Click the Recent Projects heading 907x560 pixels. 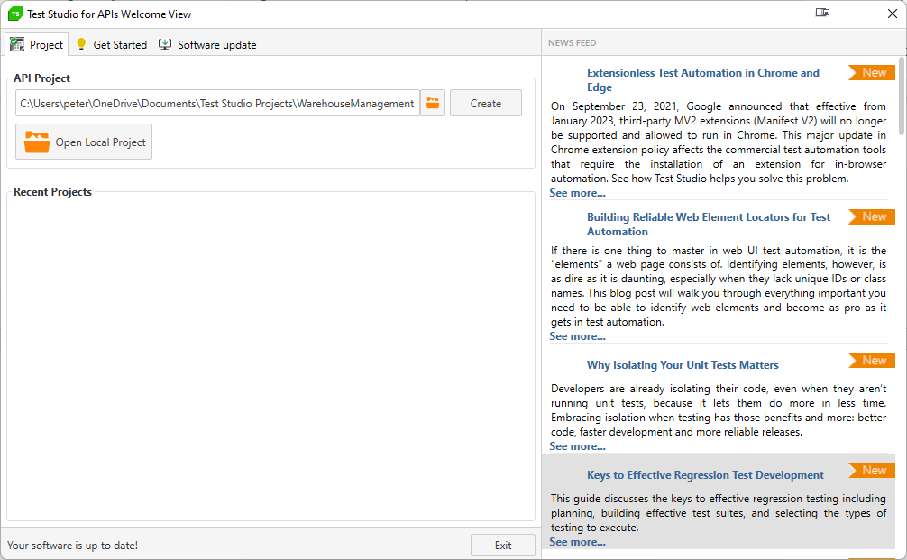[52, 191]
